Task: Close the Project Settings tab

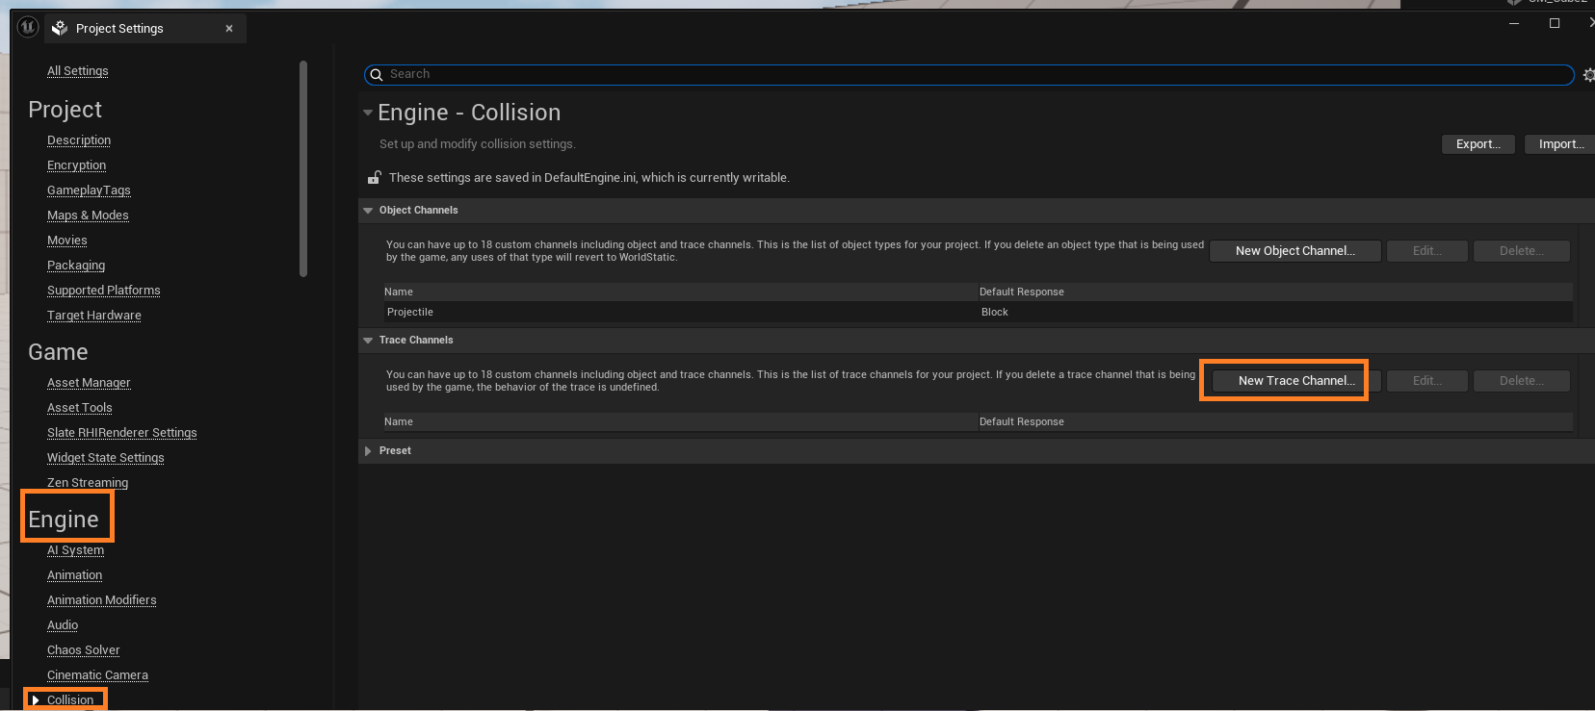Action: coord(229,29)
